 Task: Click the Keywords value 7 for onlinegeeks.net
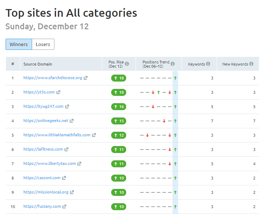[212, 121]
